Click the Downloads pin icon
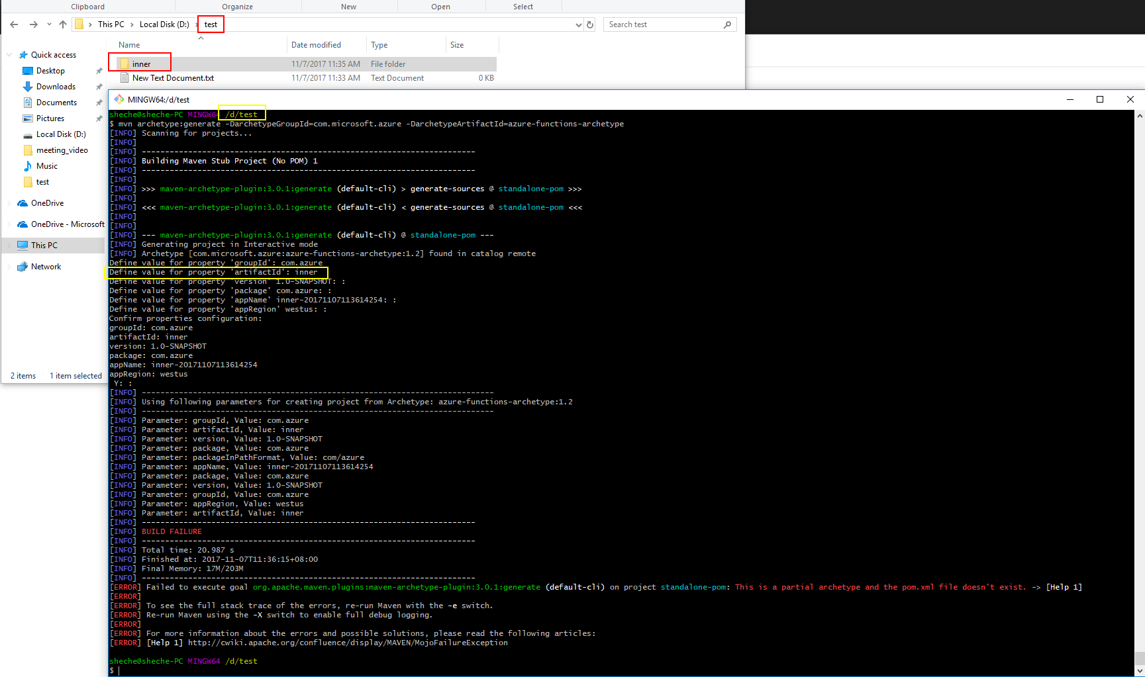The image size is (1145, 677). click(99, 87)
